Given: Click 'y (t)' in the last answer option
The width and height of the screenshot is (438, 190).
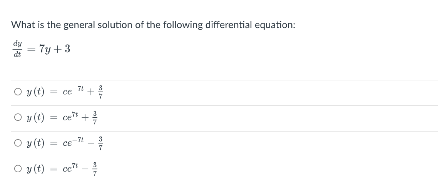Looking at the screenshot, I should click(35, 169).
